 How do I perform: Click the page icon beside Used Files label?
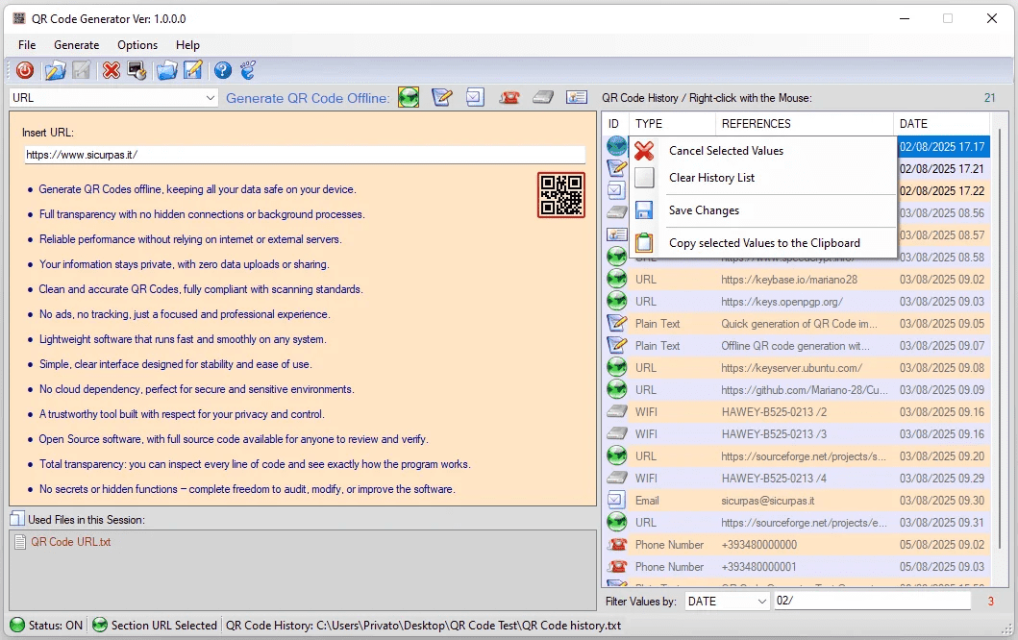(17, 519)
